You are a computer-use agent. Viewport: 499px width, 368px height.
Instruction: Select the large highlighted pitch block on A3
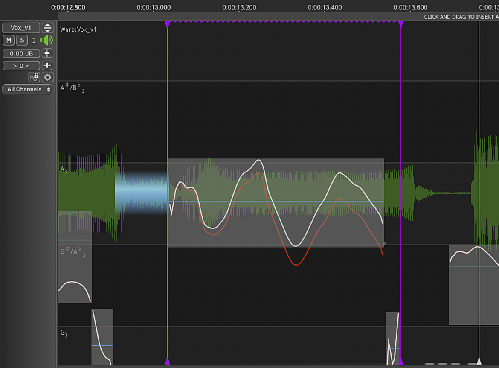[276, 203]
